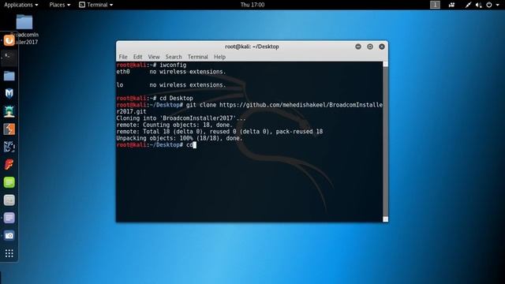Open the Applications menu
The image size is (505, 284).
(21, 5)
